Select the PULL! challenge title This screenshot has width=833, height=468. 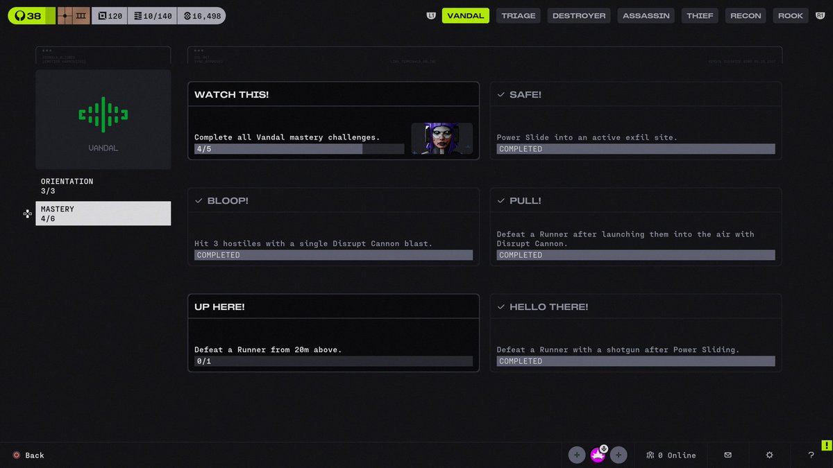525,200
